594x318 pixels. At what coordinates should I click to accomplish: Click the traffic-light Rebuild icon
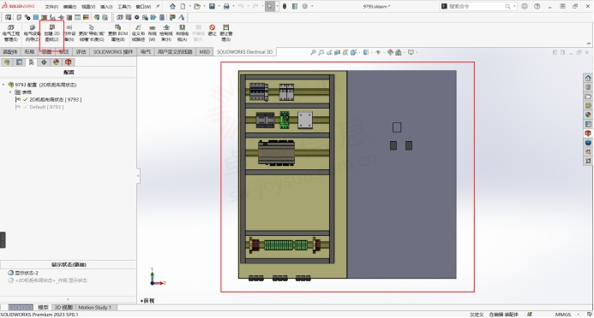pyautogui.click(x=284, y=6)
